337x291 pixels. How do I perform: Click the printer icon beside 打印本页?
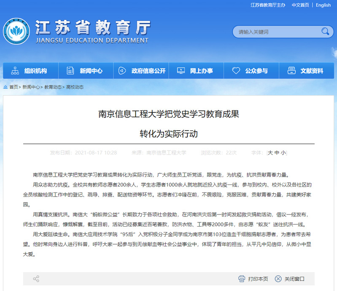[x=242, y=279]
